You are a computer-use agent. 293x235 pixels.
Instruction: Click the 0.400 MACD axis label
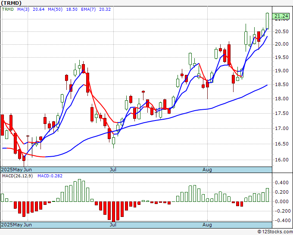(282, 182)
